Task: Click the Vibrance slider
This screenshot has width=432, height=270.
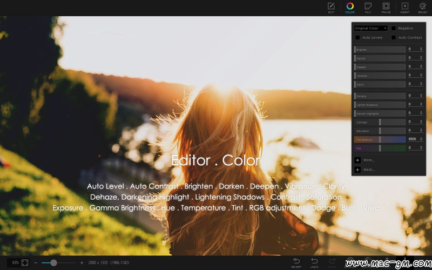Action: [x=380, y=76]
